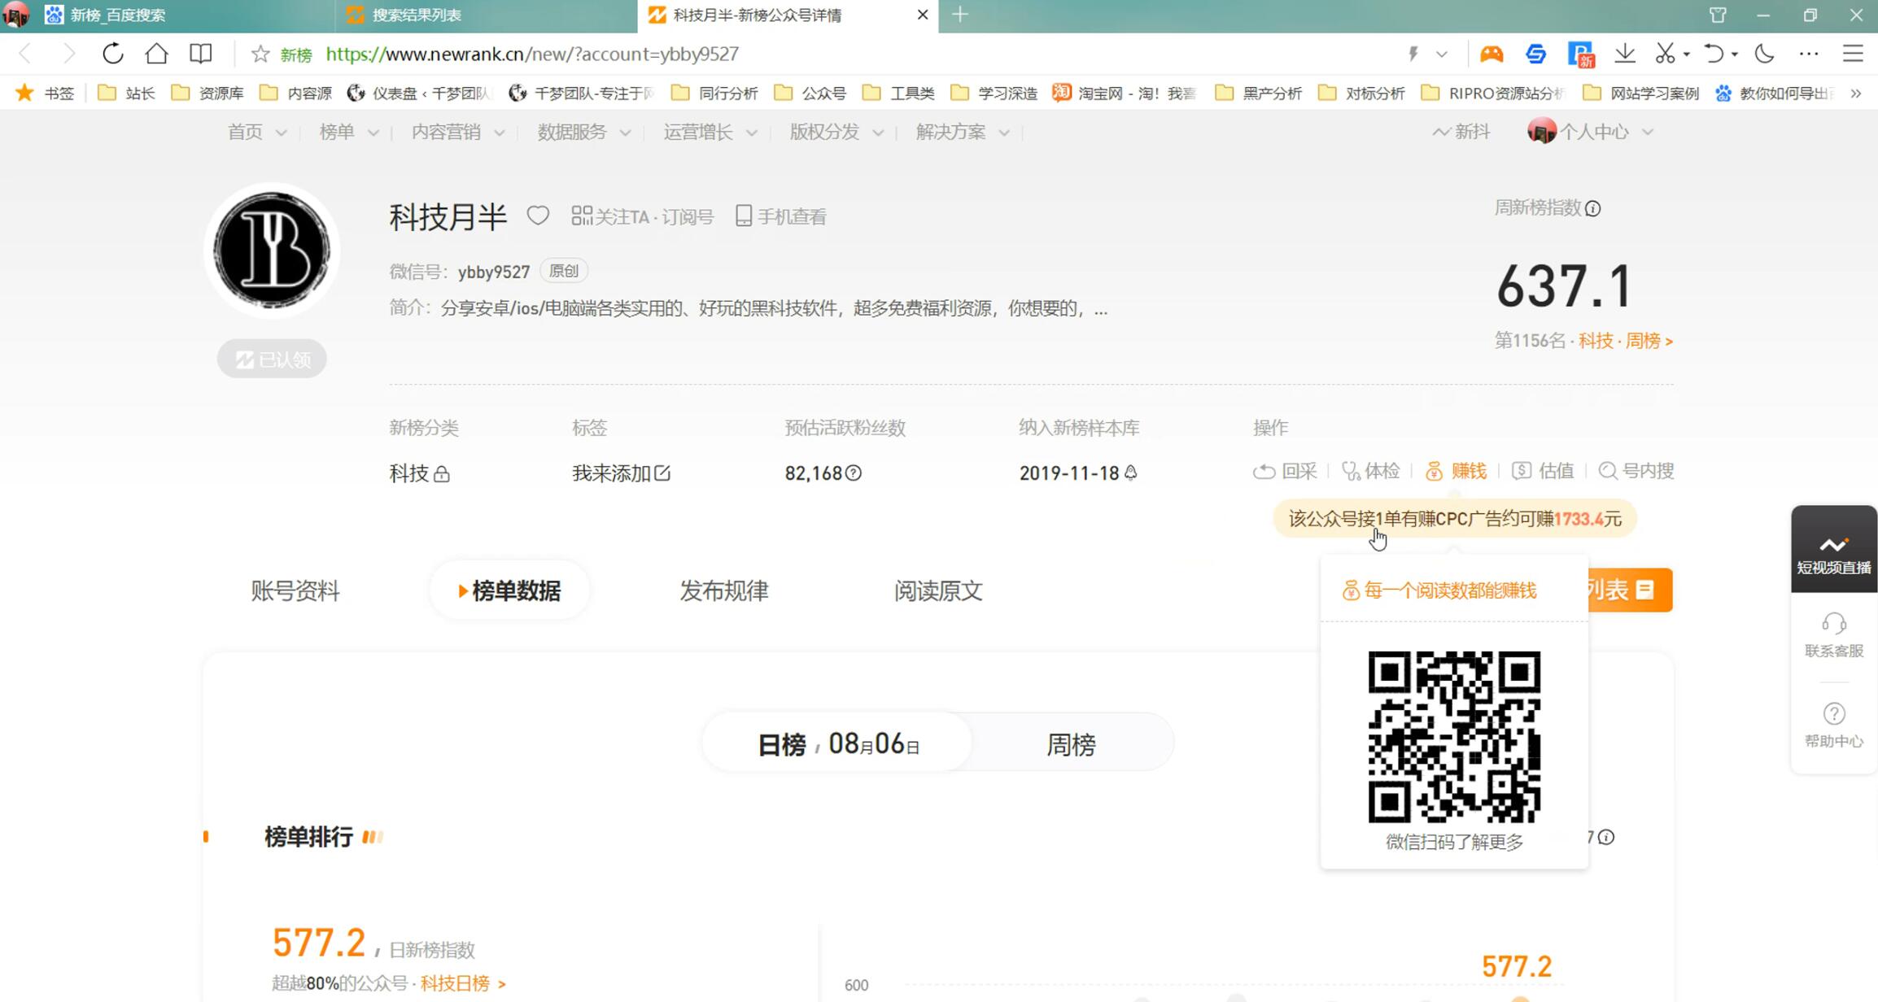Open the game controller toolbar icon

(x=1491, y=54)
